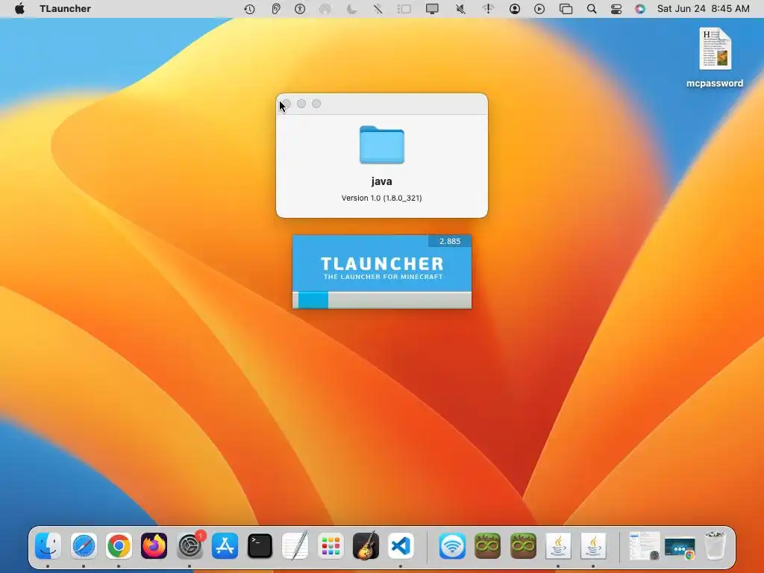Screen dimensions: 764x573
Task: Open the Trash in the Dock
Action: point(716,545)
